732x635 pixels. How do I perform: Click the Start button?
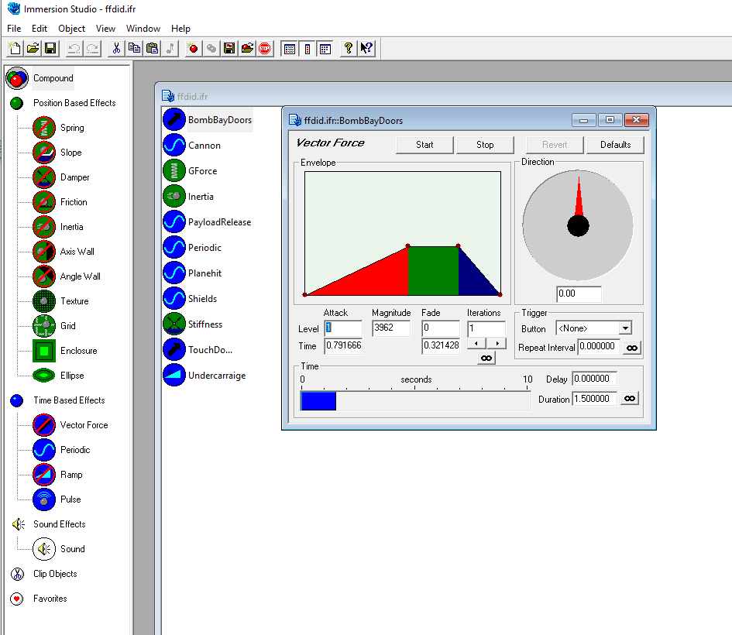tap(424, 145)
